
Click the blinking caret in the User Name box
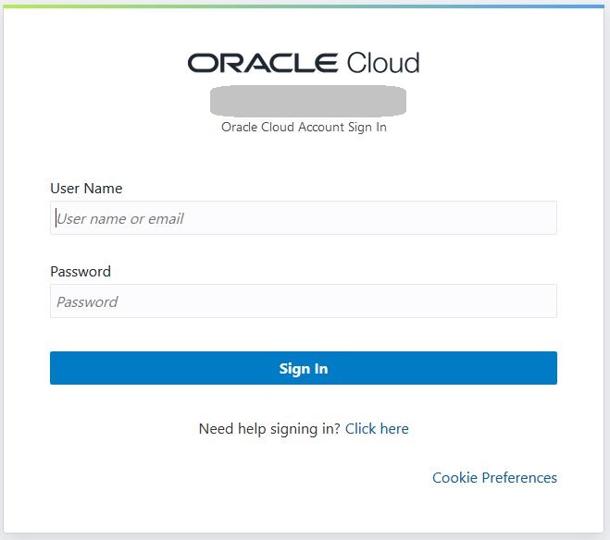click(56, 218)
